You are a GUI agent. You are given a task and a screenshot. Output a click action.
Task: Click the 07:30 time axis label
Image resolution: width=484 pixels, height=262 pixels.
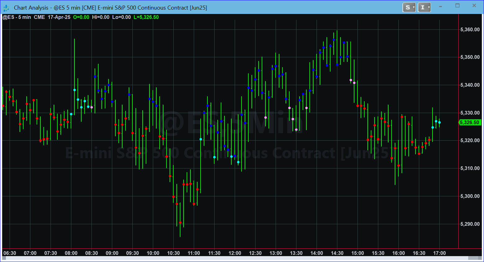pos(51,253)
